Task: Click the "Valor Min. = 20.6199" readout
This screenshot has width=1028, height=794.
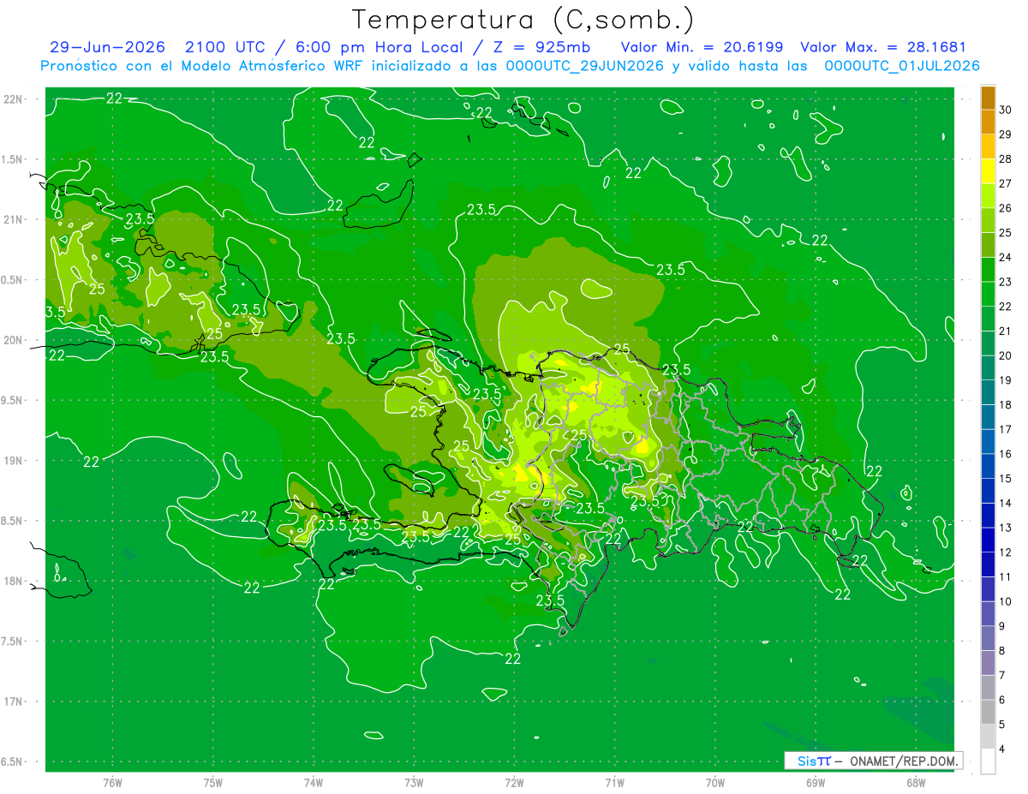Action: [x=702, y=47]
